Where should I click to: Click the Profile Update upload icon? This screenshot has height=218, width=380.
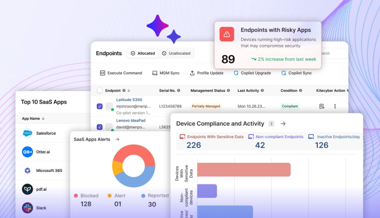[x=192, y=73]
